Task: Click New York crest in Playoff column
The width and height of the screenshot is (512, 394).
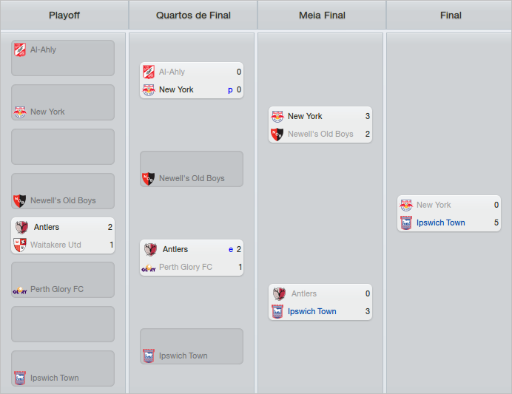Action: 20,112
